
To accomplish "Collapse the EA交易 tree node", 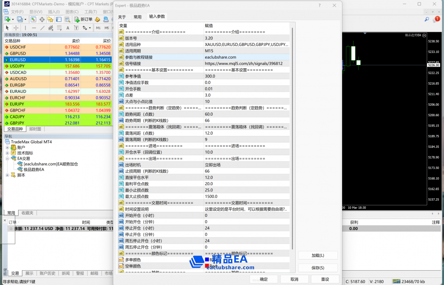I will pyautogui.click(x=7, y=159).
